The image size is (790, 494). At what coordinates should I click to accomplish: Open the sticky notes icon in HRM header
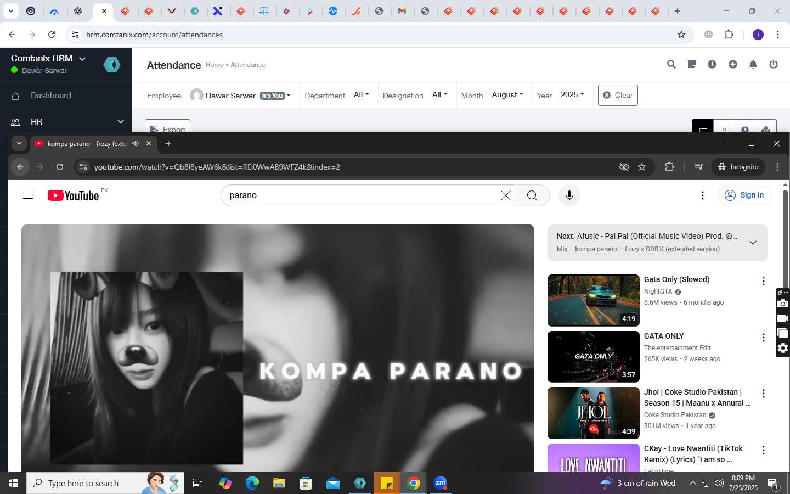pyautogui.click(x=692, y=64)
